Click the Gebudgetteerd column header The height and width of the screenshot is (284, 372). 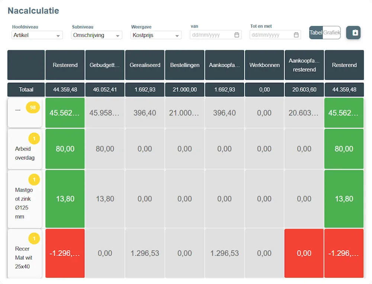pyautogui.click(x=105, y=65)
